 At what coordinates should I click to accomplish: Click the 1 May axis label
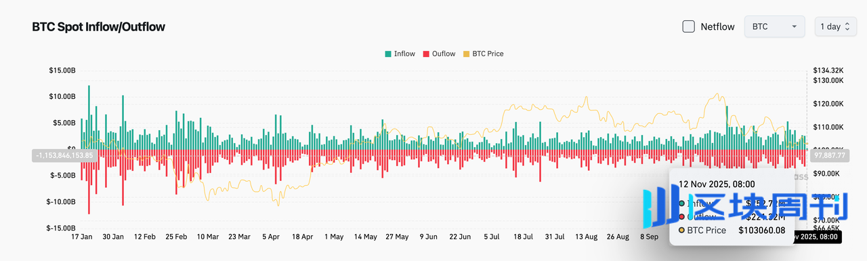[x=334, y=237]
